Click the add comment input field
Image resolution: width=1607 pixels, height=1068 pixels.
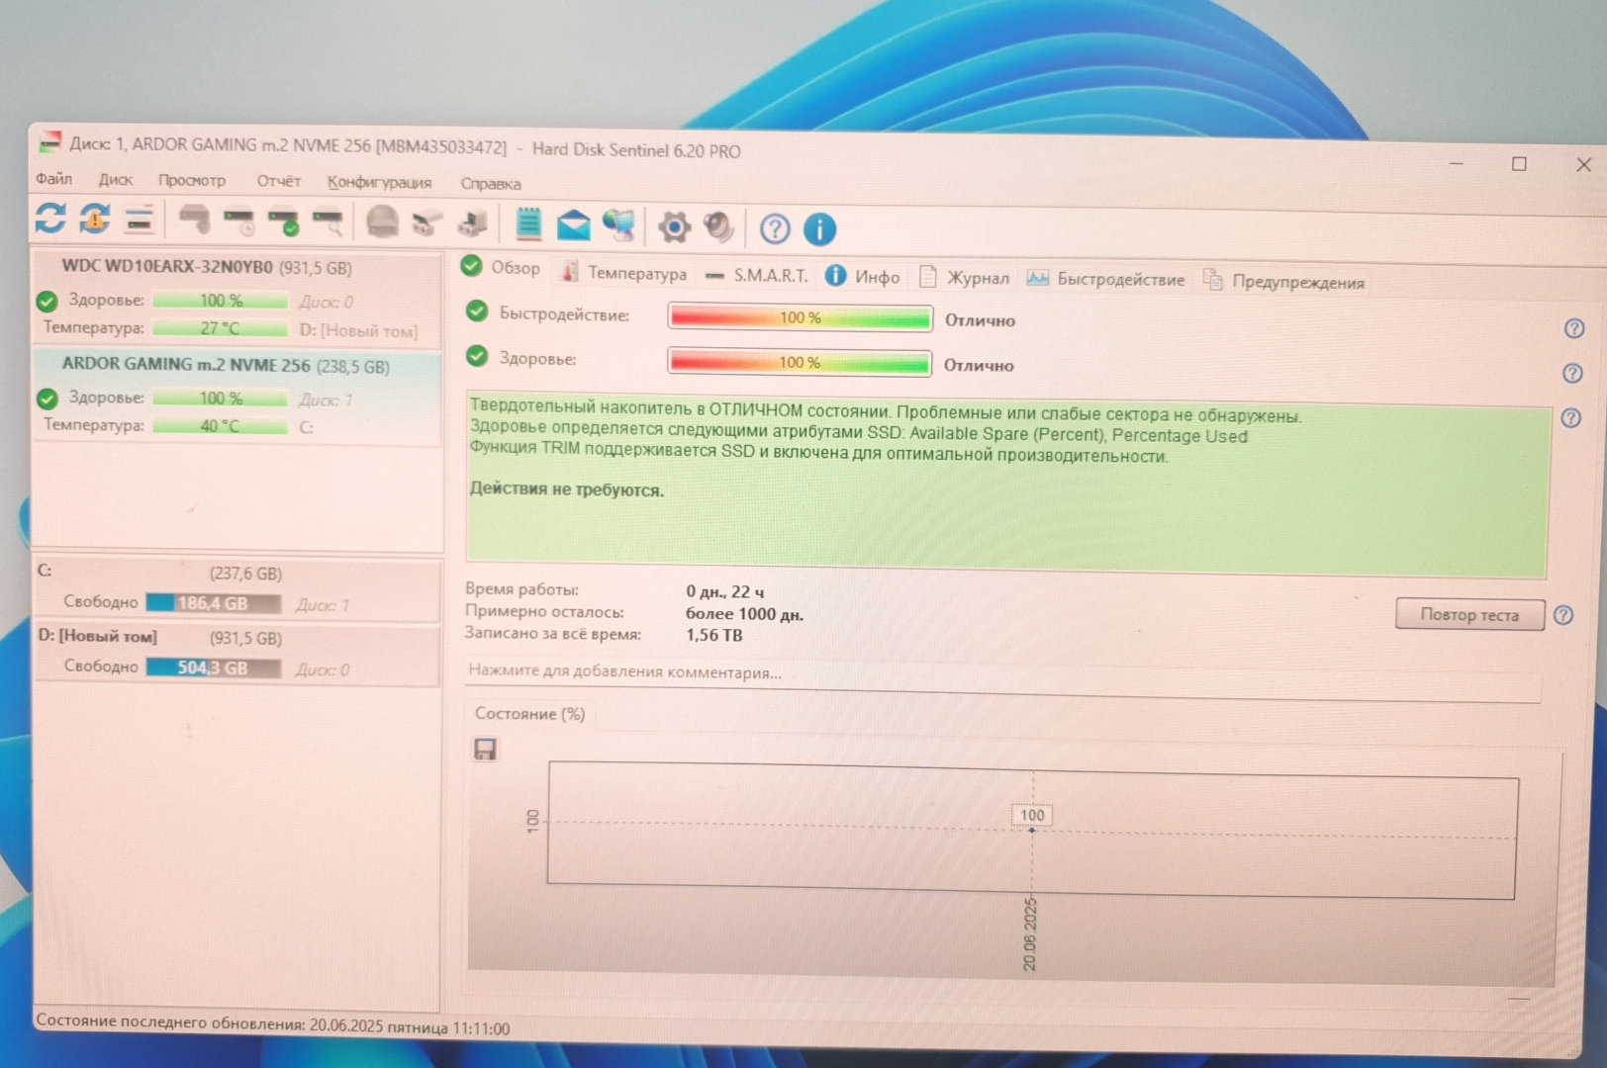click(999, 673)
